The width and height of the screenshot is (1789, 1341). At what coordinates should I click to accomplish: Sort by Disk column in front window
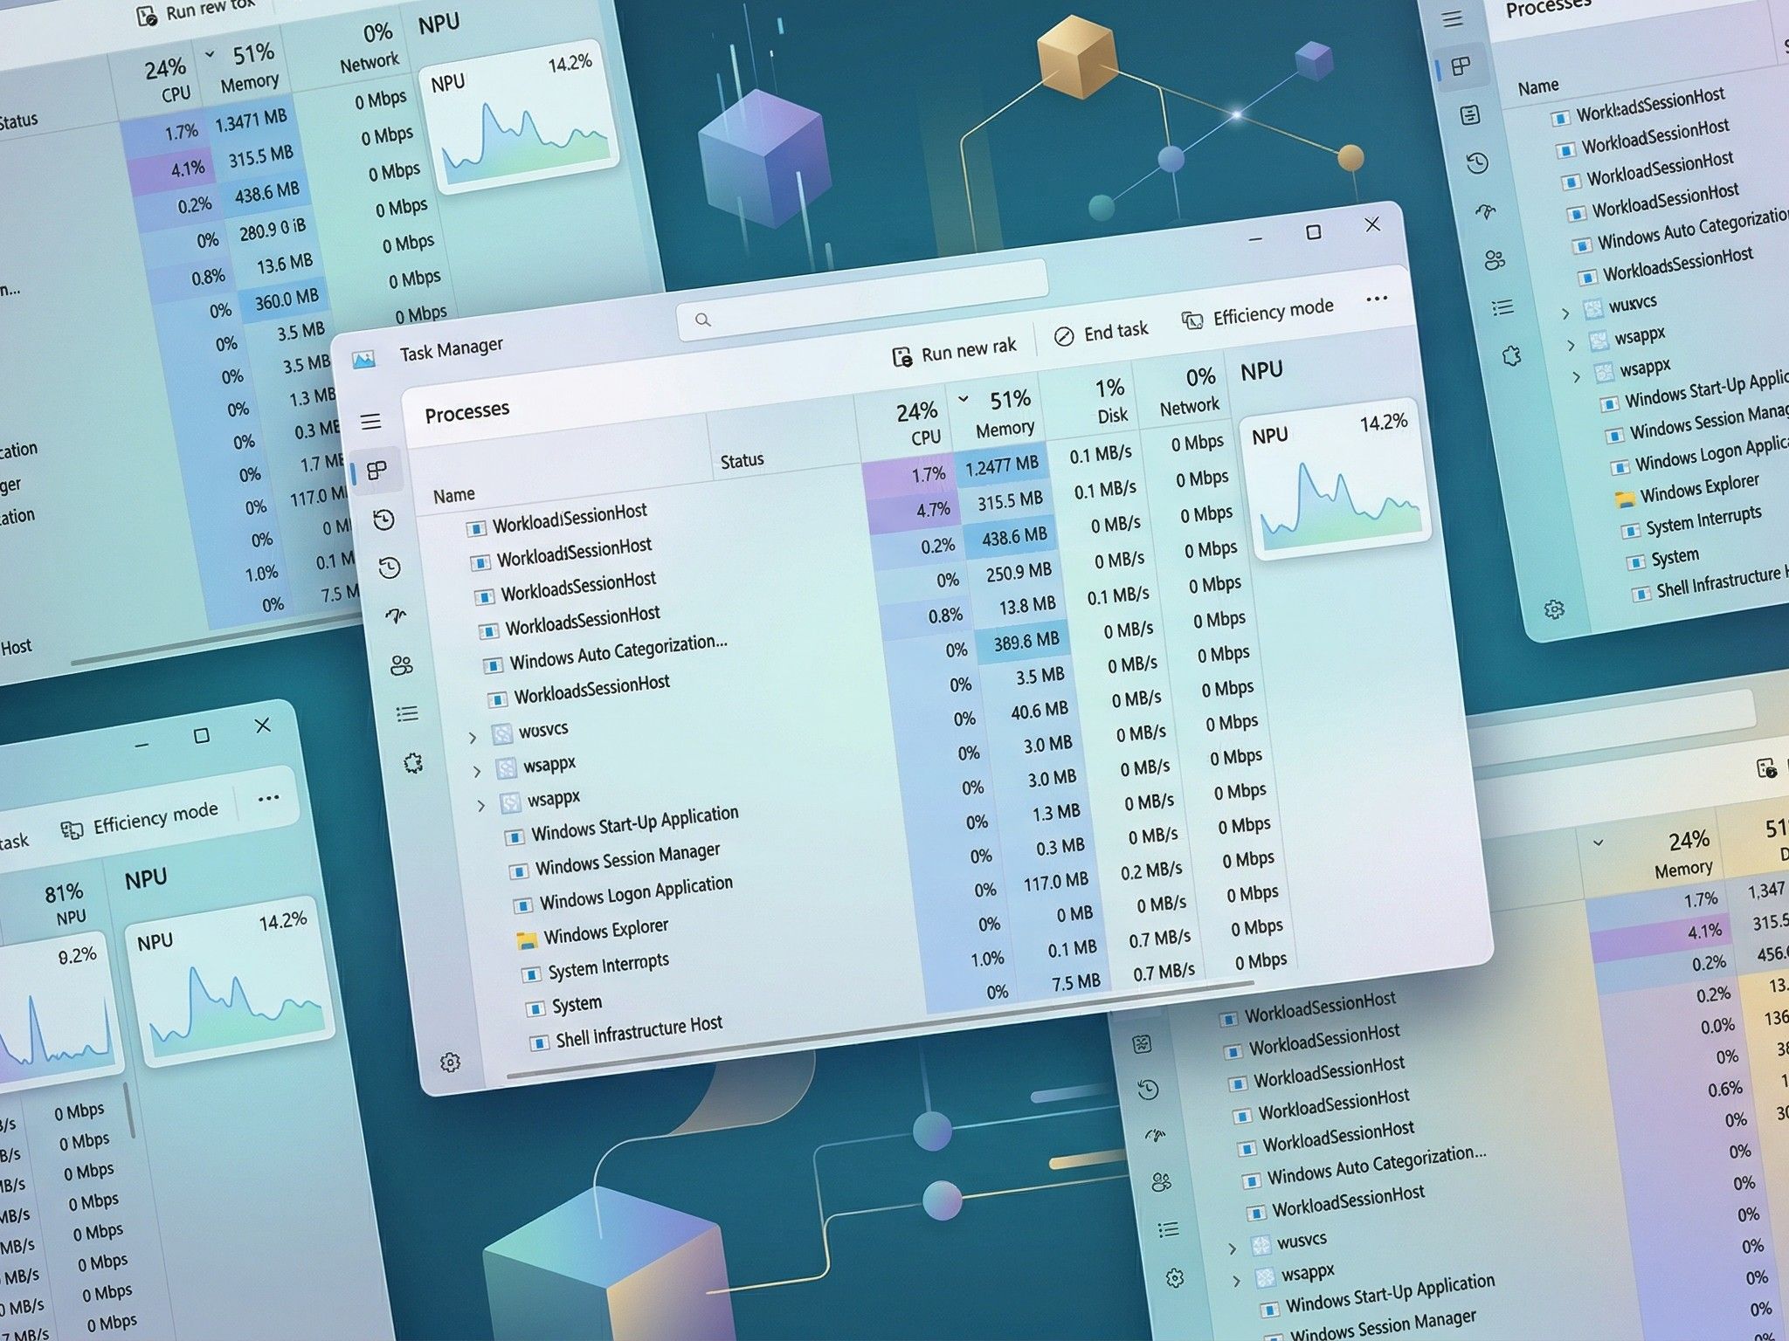(1111, 401)
